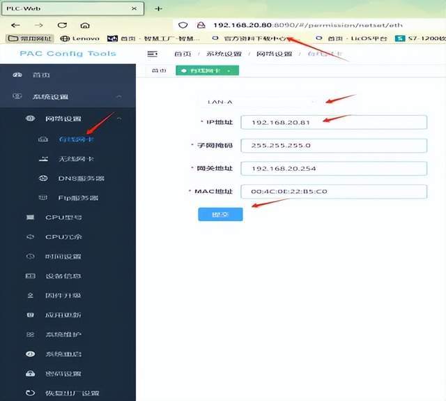This screenshot has width=446, height=401.
Task: Open 设备信息 in the sidebar
Action: tap(63, 275)
